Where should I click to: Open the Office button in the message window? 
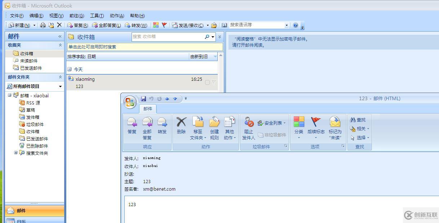point(129,102)
